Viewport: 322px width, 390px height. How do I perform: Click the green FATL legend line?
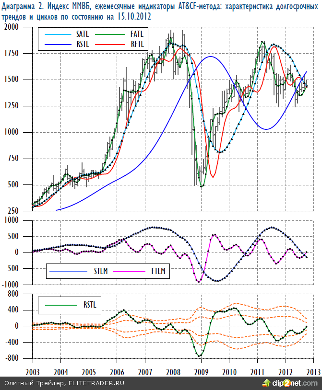pos(109,34)
